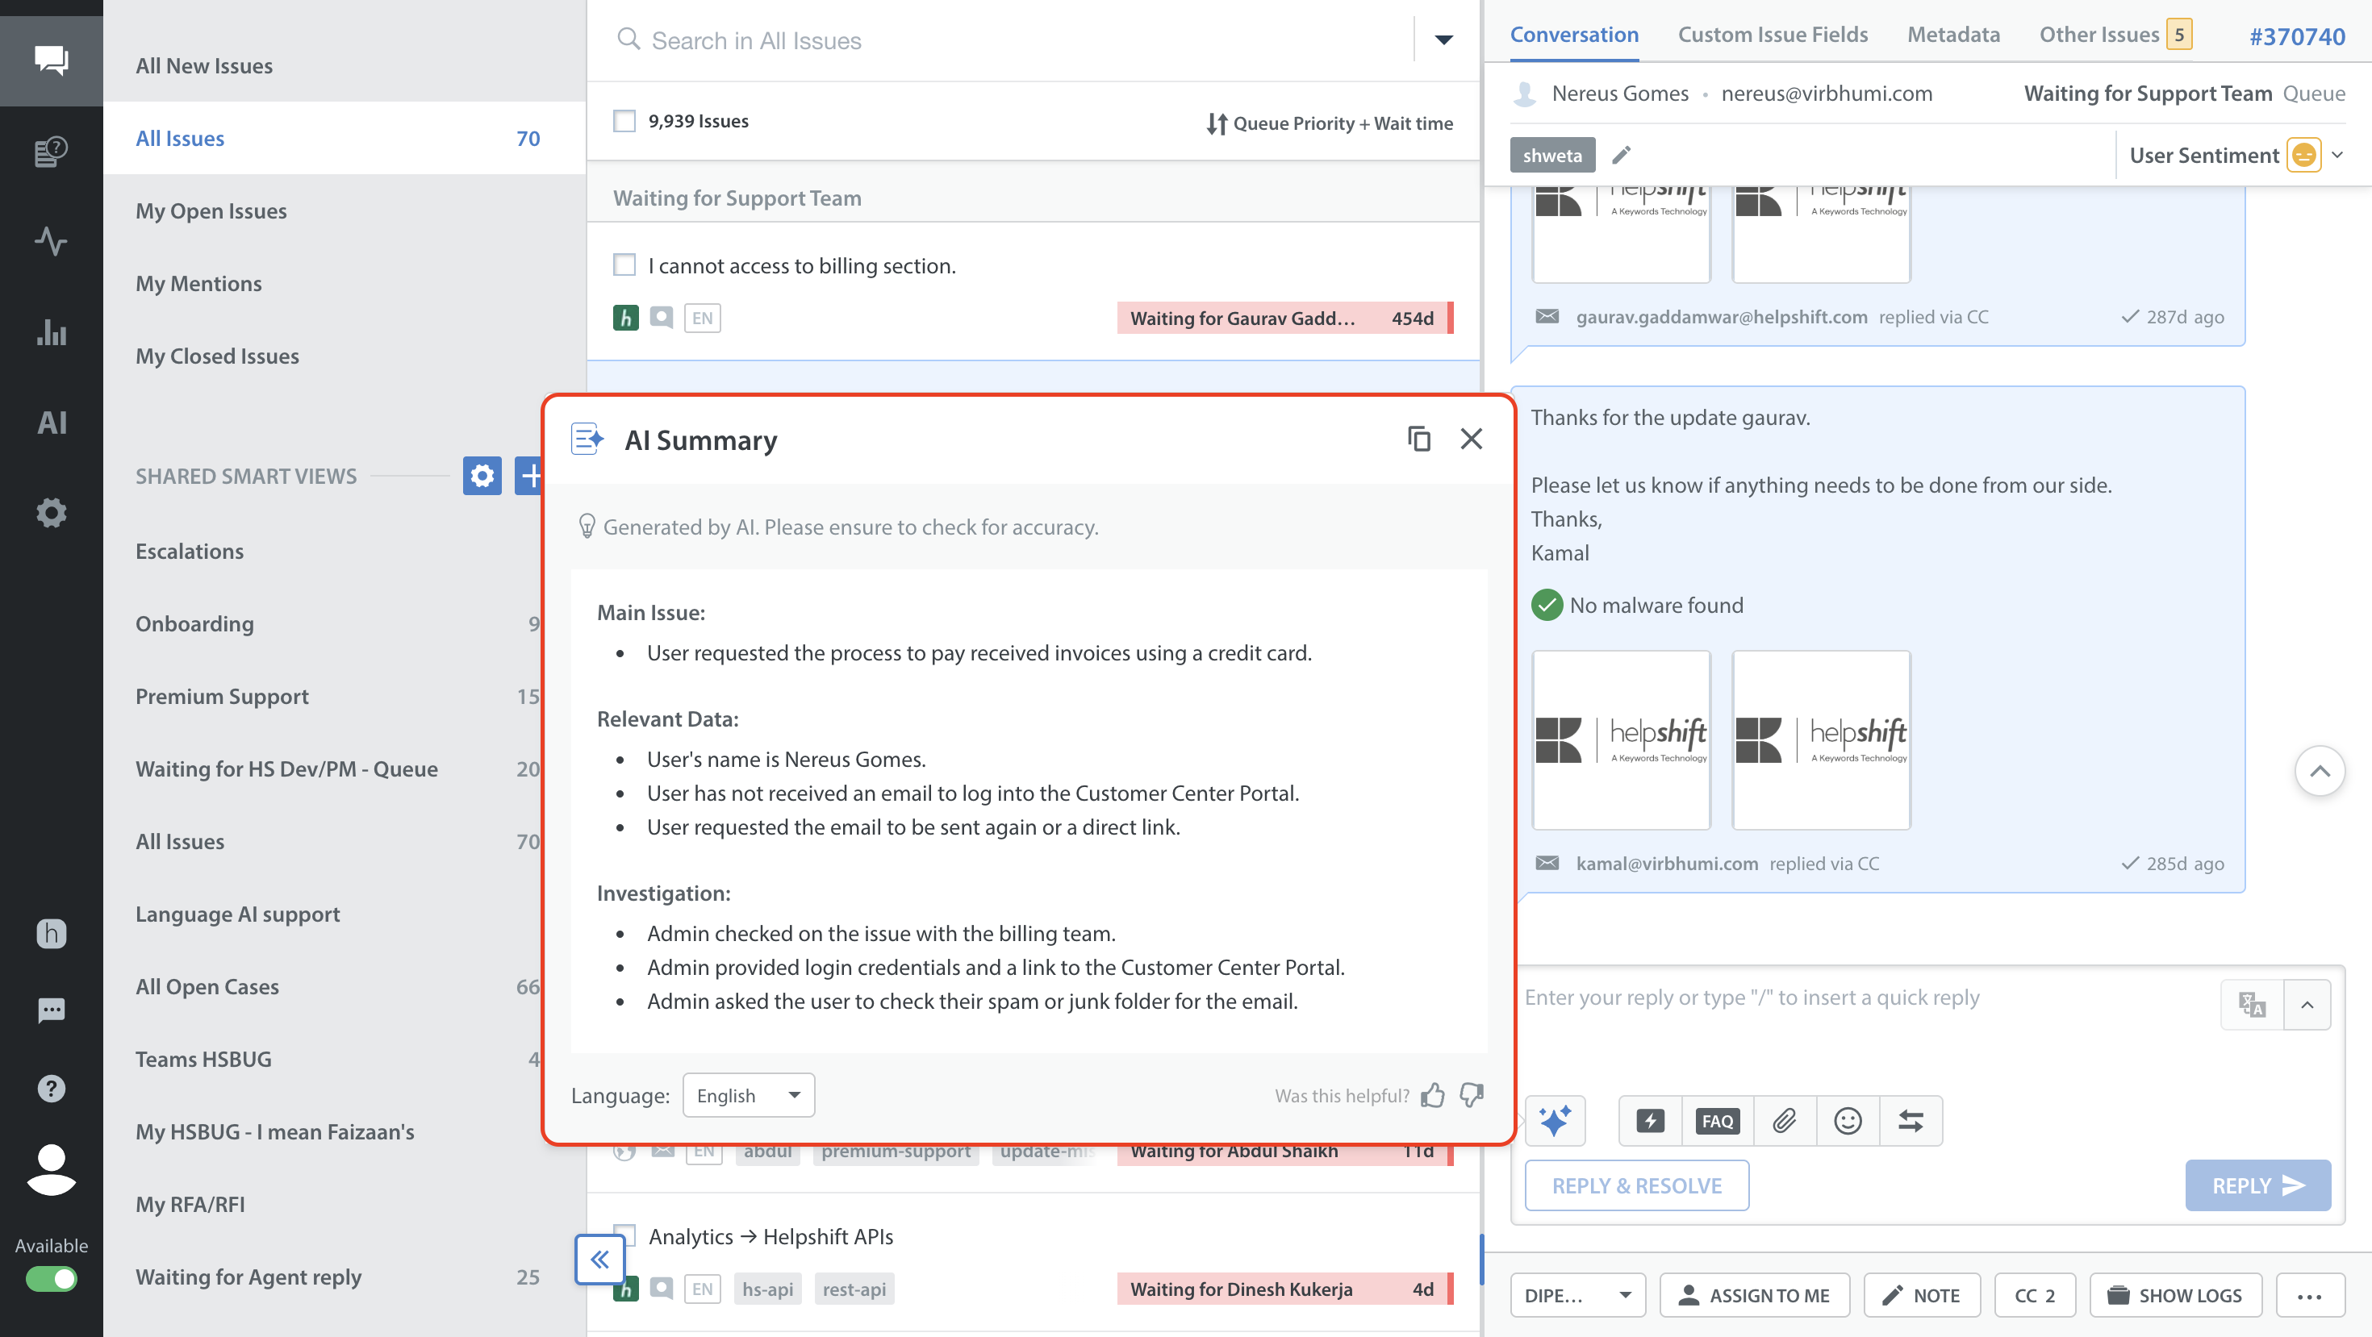Open the emoji picker
2372x1337 pixels.
tap(1847, 1121)
